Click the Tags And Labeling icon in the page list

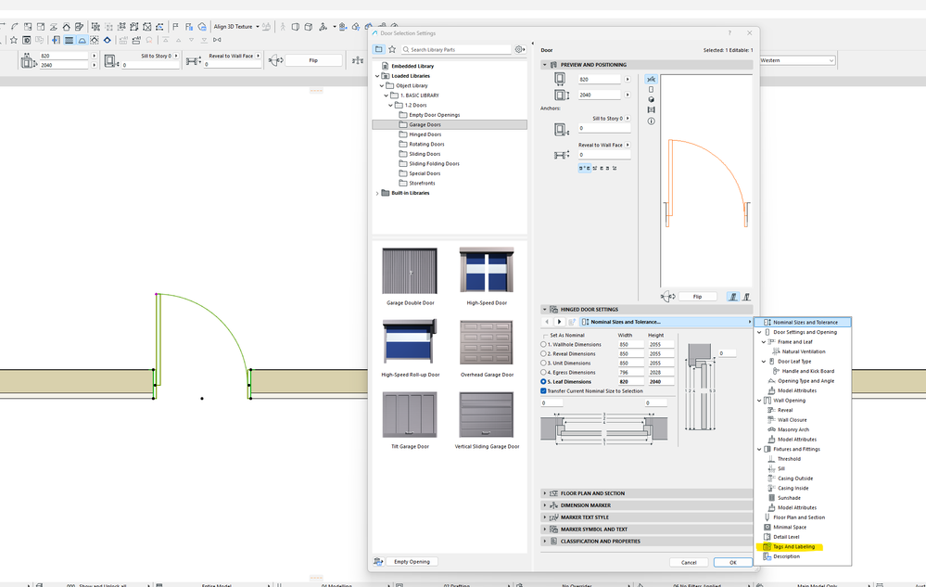point(767,547)
